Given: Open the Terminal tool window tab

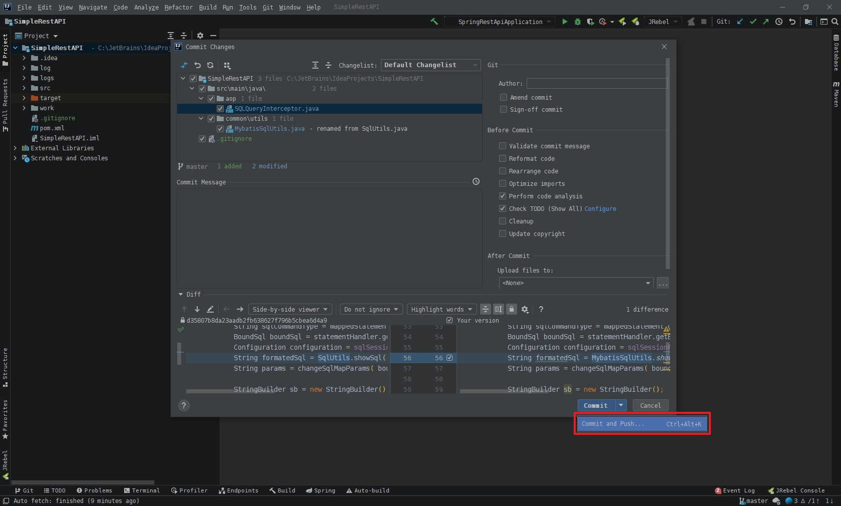Looking at the screenshot, I should click(142, 490).
